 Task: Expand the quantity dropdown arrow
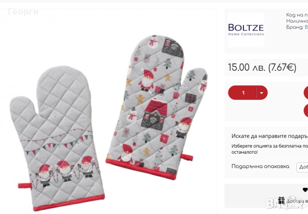coord(261,93)
